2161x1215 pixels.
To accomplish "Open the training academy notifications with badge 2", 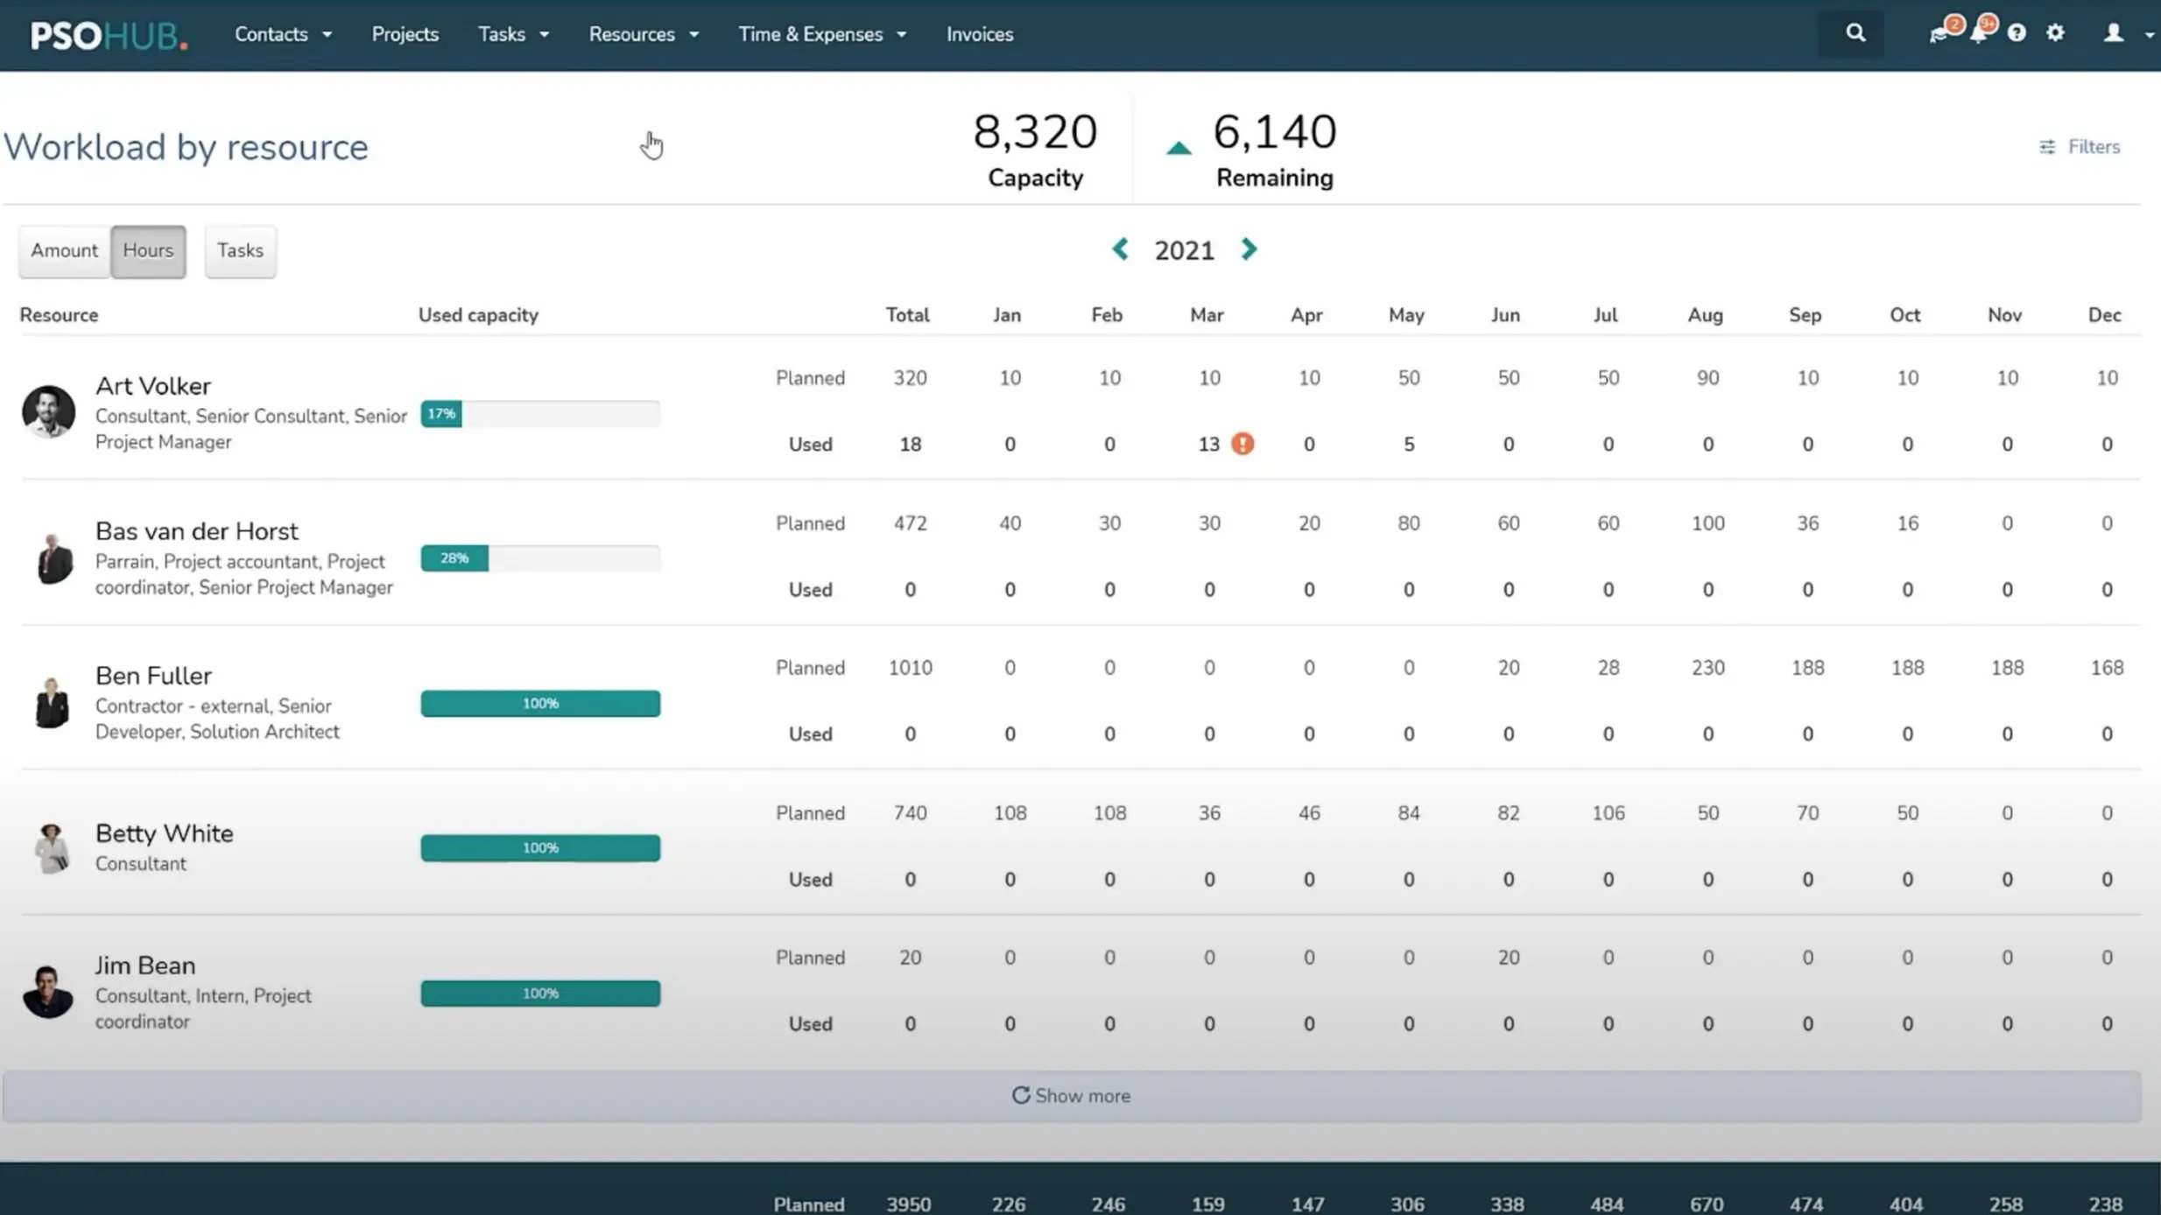I will 1940,33.
